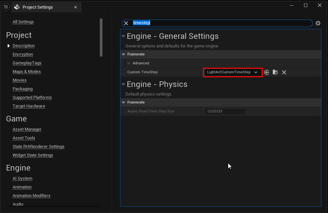Click the sidebar vertical scrollbar

click(x=101, y=37)
